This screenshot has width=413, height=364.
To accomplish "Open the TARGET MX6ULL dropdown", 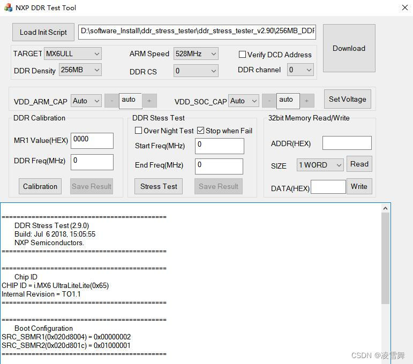I will (73, 54).
